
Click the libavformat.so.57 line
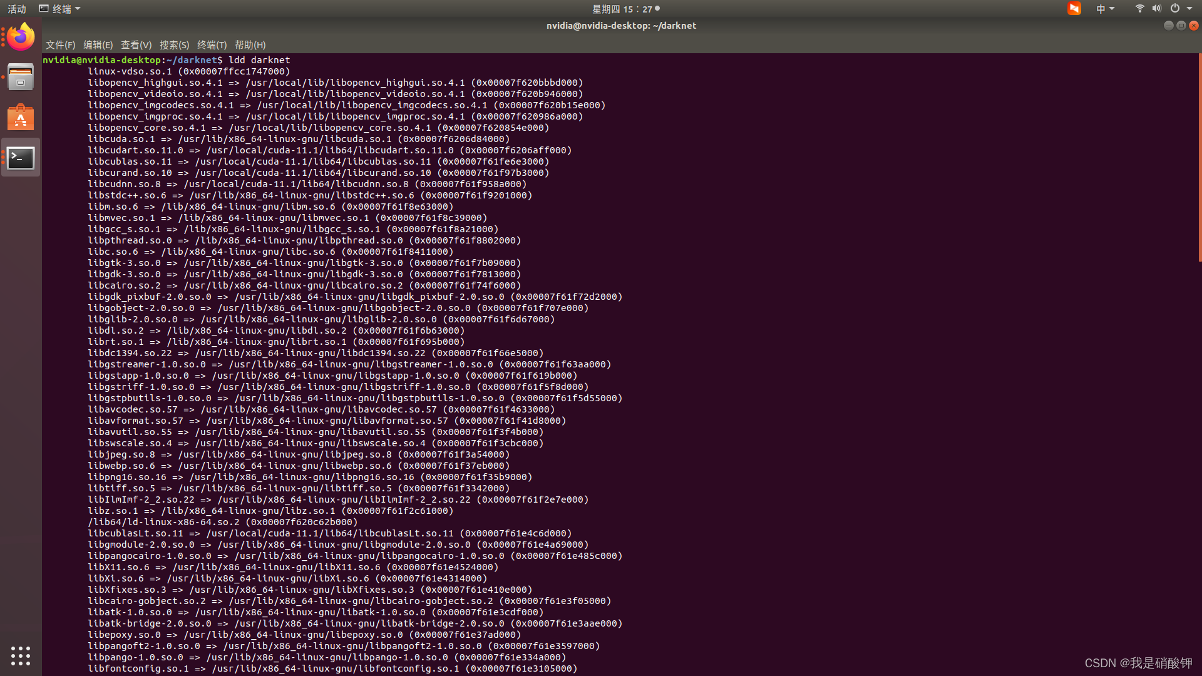tap(327, 421)
